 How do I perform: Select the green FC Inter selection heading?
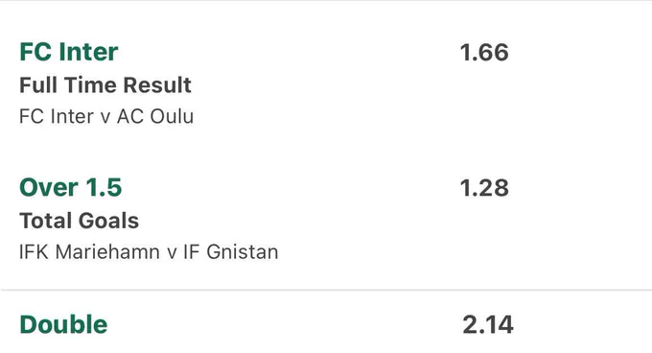(x=69, y=52)
